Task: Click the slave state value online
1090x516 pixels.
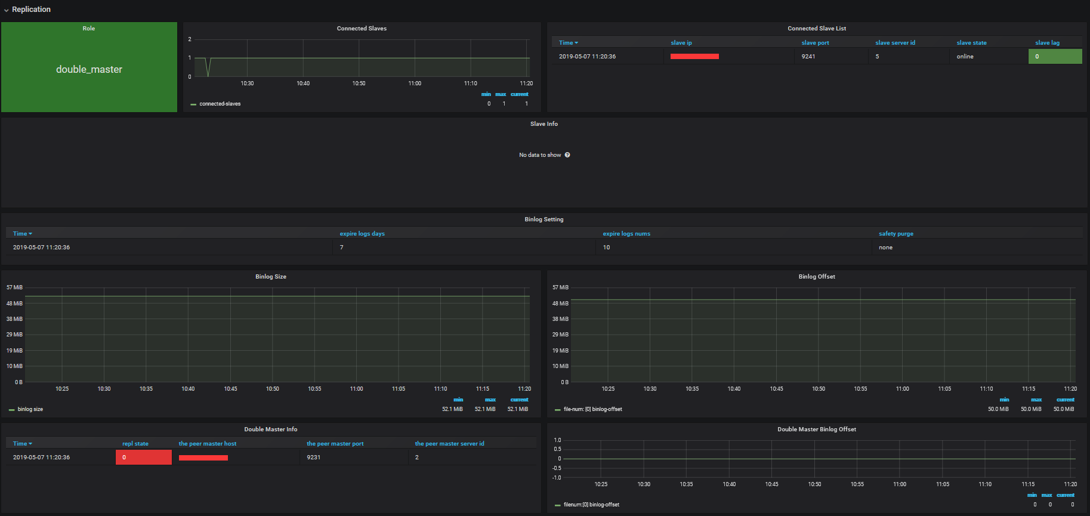Action: pos(965,57)
